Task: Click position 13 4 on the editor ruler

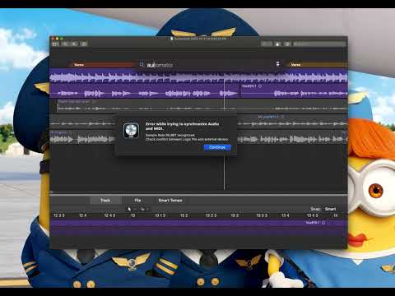Action: 286,215
